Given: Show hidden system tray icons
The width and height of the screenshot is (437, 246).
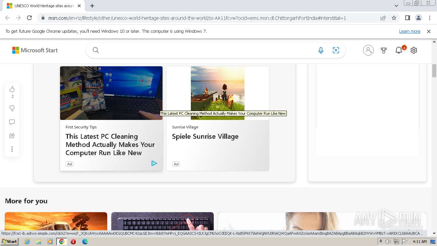Looking at the screenshot, I should pos(381,242).
